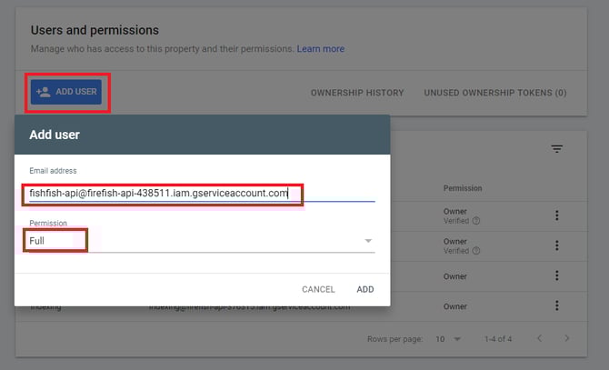Image resolution: width=609 pixels, height=370 pixels.
Task: Open three-dot menu for the fourth user row
Action: 556,306
